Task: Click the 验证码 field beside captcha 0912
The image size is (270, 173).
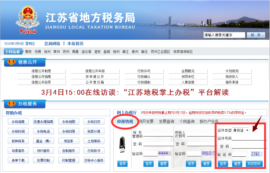Action: 194,154
